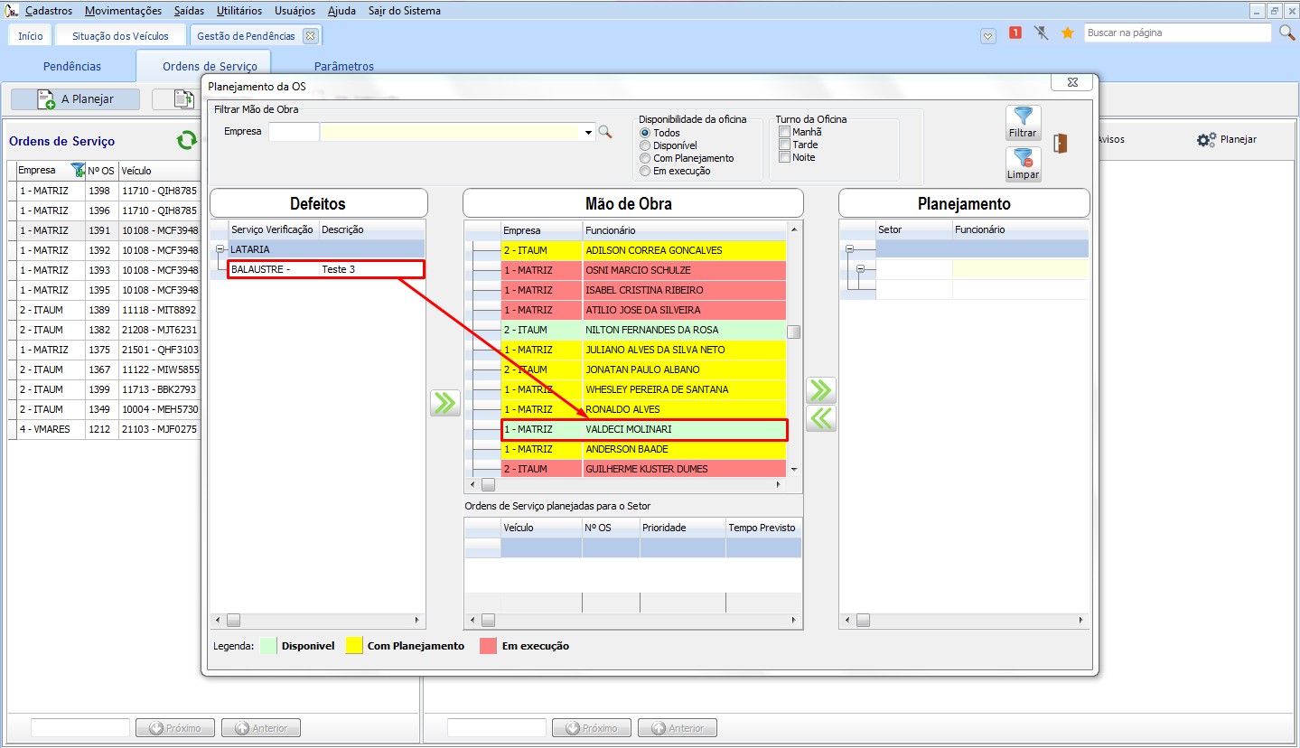Click Sair do Sistema in the menu bar

405,11
